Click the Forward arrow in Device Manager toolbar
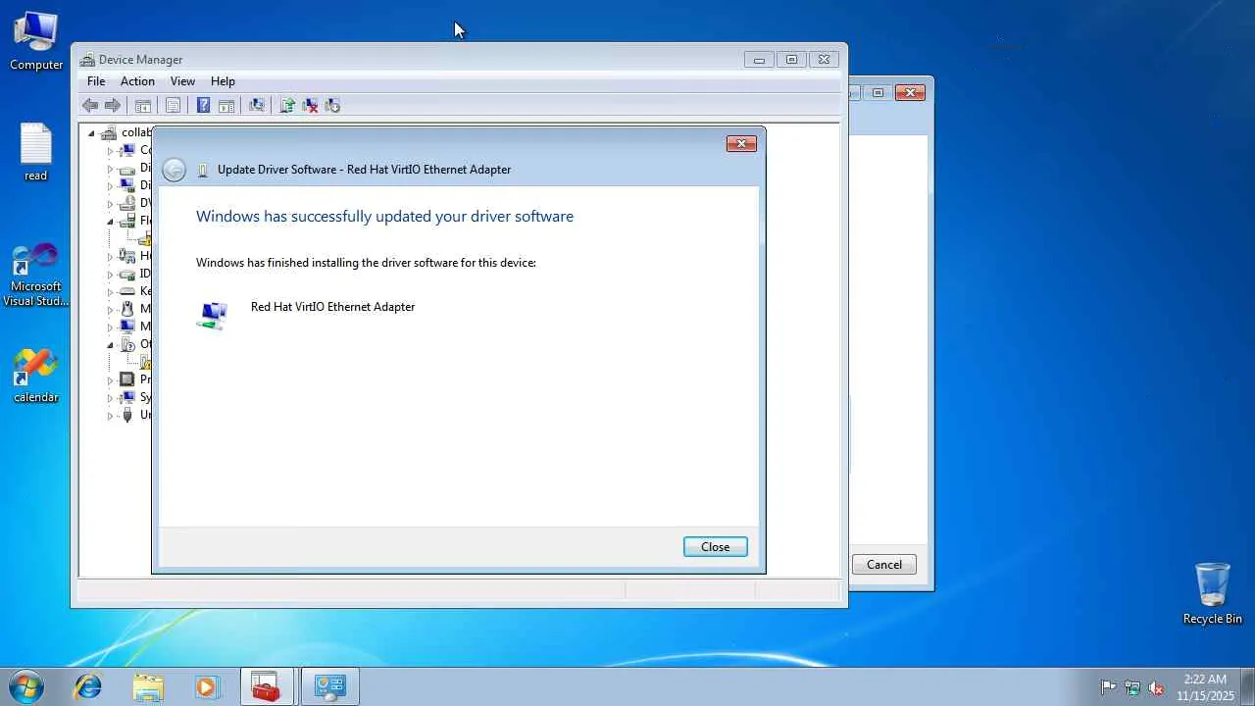The image size is (1255, 706). (x=113, y=106)
